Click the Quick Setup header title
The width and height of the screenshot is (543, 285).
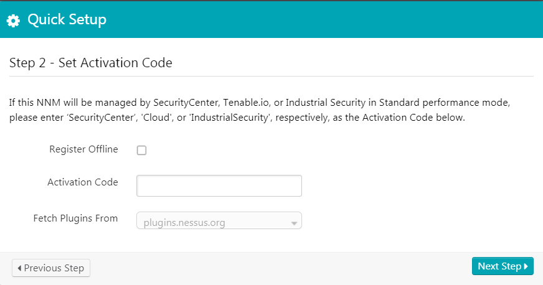coord(67,20)
